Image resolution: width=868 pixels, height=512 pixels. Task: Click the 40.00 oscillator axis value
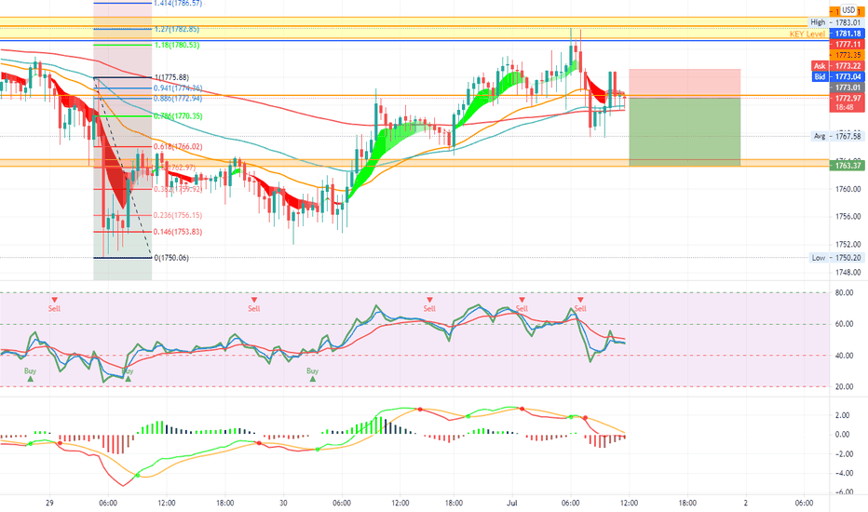tap(844, 356)
